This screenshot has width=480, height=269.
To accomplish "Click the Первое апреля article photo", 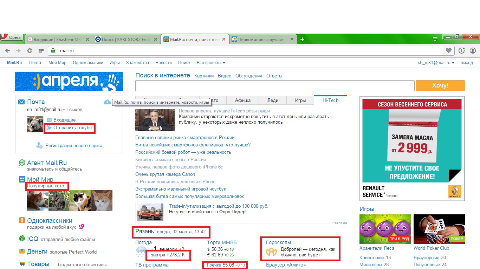I will pos(155,120).
